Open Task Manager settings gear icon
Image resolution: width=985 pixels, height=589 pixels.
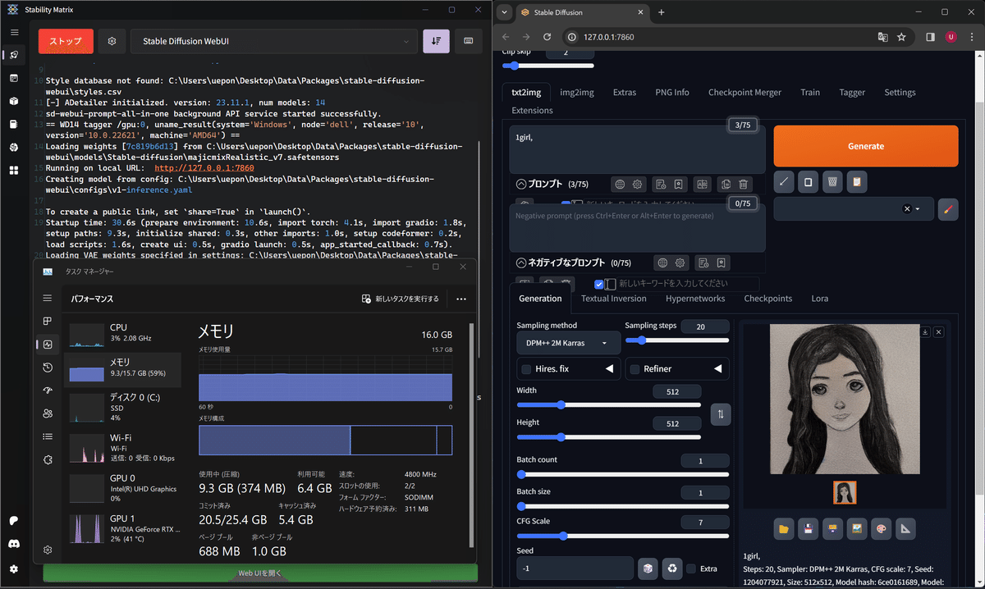(x=48, y=550)
